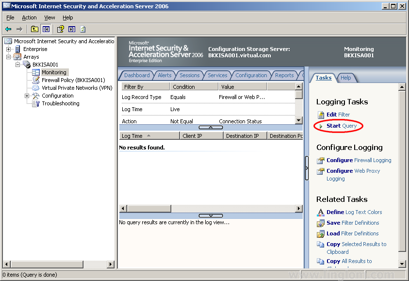
Task: Open the Action menu
Action: point(29,17)
